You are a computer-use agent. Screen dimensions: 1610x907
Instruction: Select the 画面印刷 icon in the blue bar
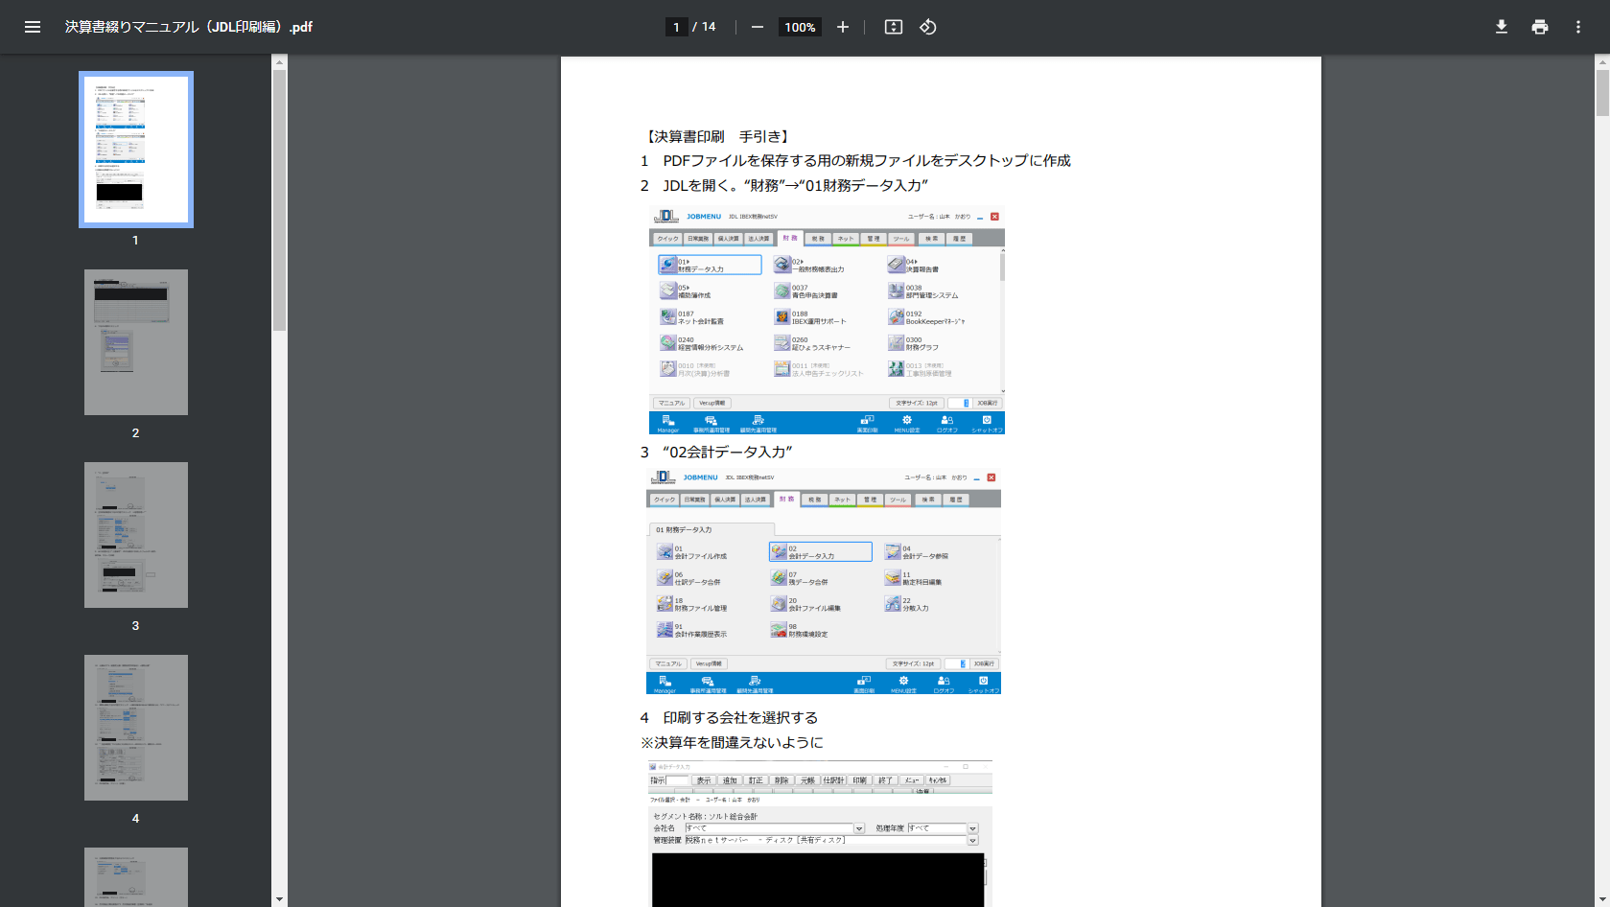866,422
